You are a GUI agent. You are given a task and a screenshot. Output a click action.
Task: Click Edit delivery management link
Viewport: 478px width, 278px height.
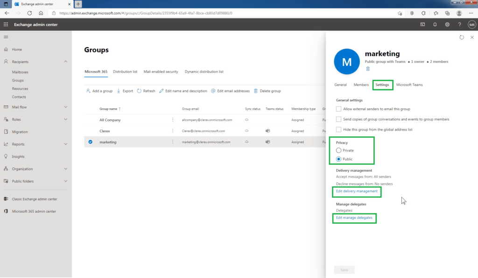(x=357, y=191)
